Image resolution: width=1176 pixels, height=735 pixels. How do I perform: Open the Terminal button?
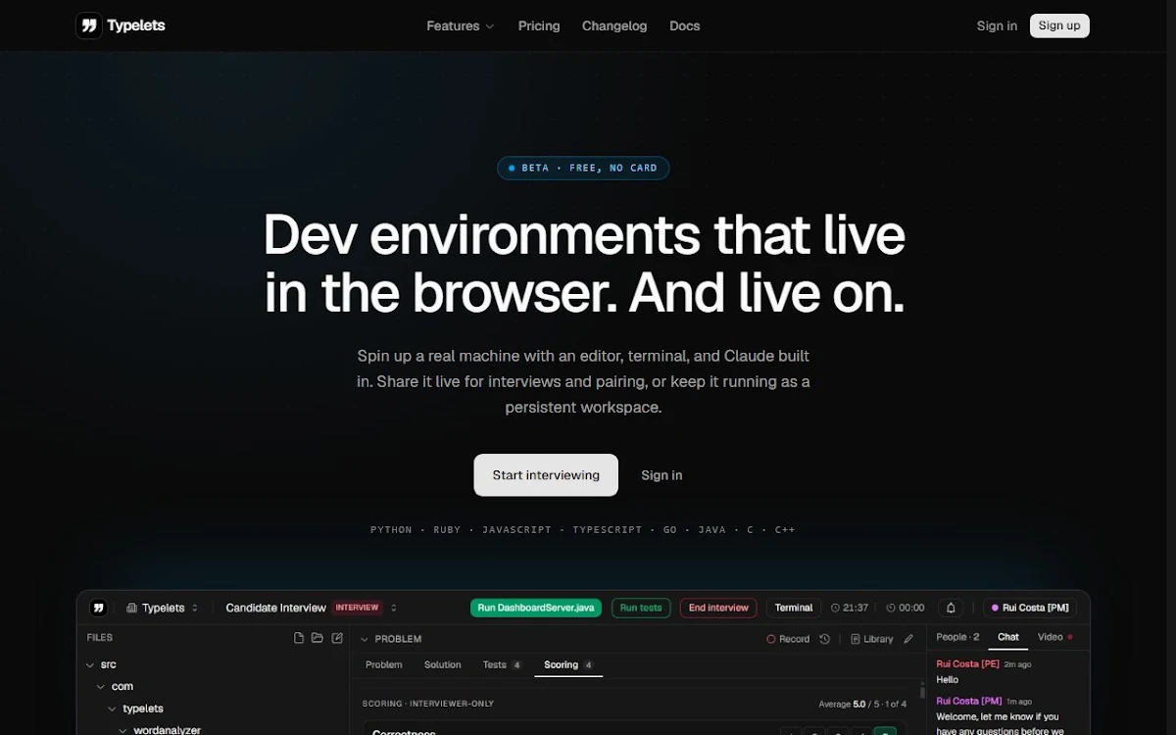(x=794, y=608)
